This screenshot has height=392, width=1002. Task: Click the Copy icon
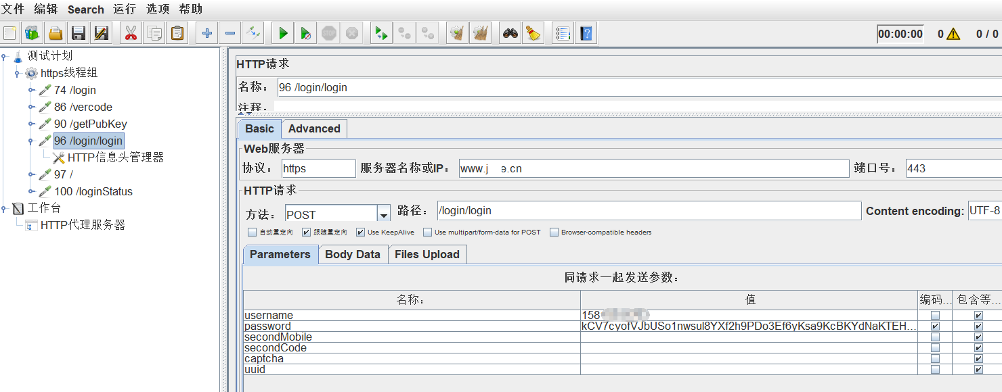click(154, 33)
